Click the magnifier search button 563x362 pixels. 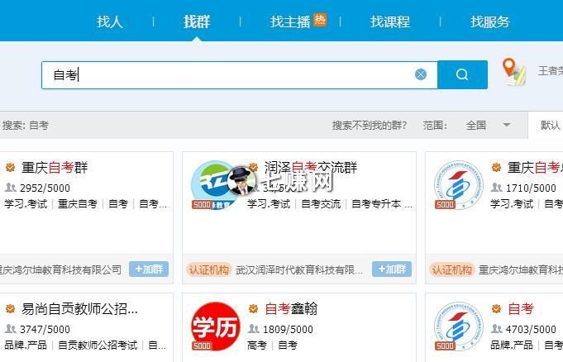[x=462, y=74]
